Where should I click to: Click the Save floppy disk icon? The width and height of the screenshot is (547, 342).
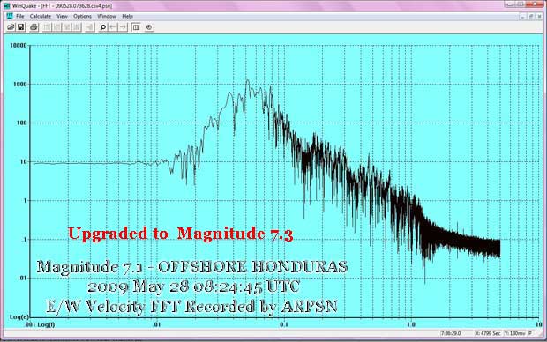click(x=21, y=27)
